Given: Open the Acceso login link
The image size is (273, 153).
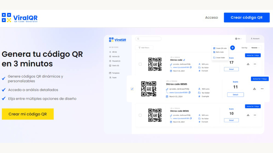Looking at the screenshot, I should [211, 18].
